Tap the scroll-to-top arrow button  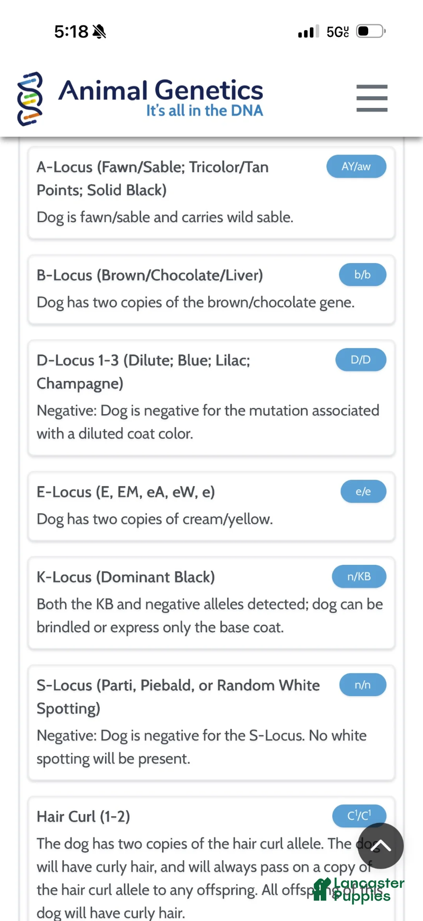coord(380,846)
